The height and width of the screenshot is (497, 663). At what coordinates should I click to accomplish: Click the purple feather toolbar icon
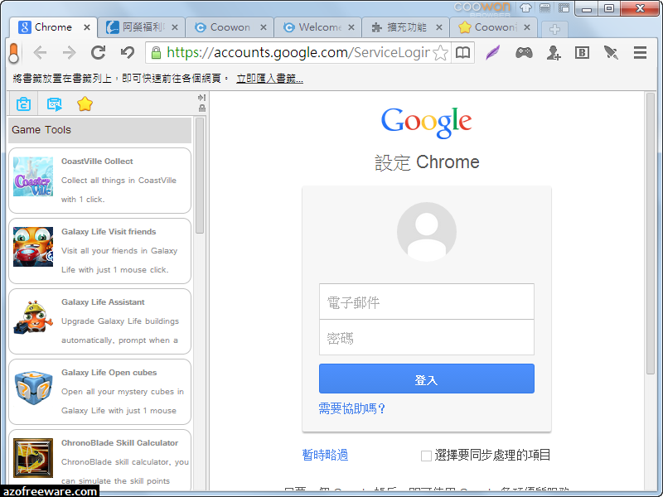[493, 53]
